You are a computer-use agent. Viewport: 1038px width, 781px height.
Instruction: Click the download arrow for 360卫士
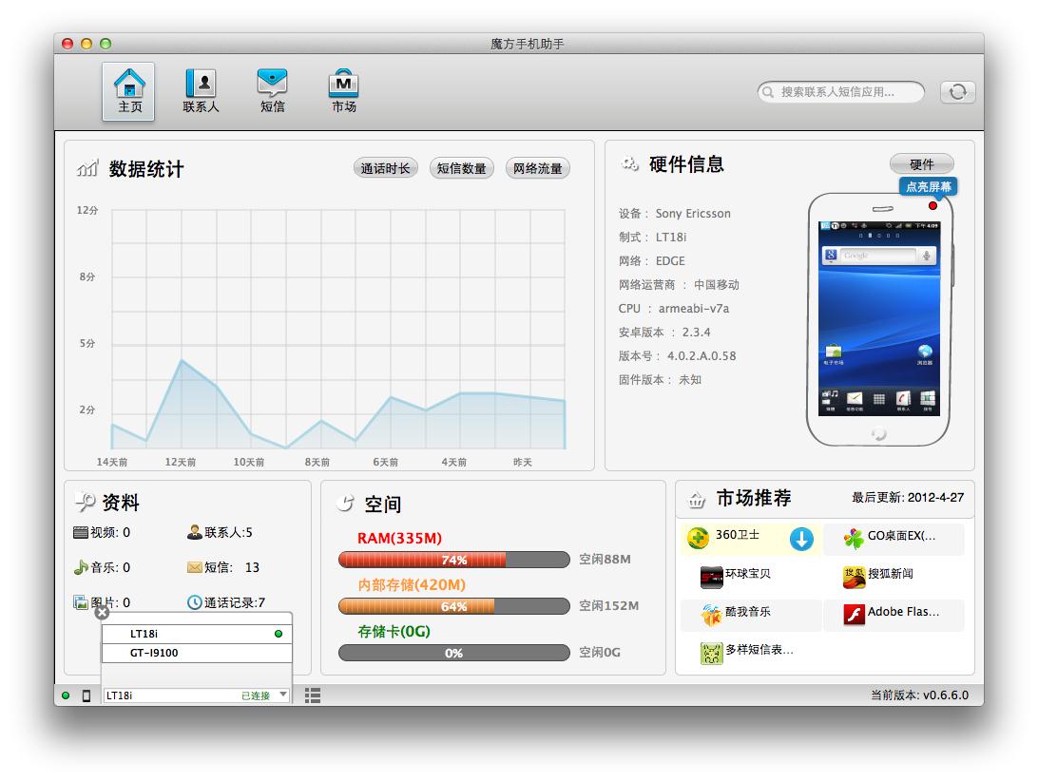801,540
